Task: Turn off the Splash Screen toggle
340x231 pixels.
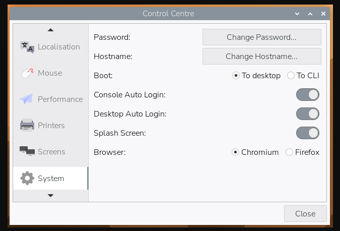Action: (307, 133)
